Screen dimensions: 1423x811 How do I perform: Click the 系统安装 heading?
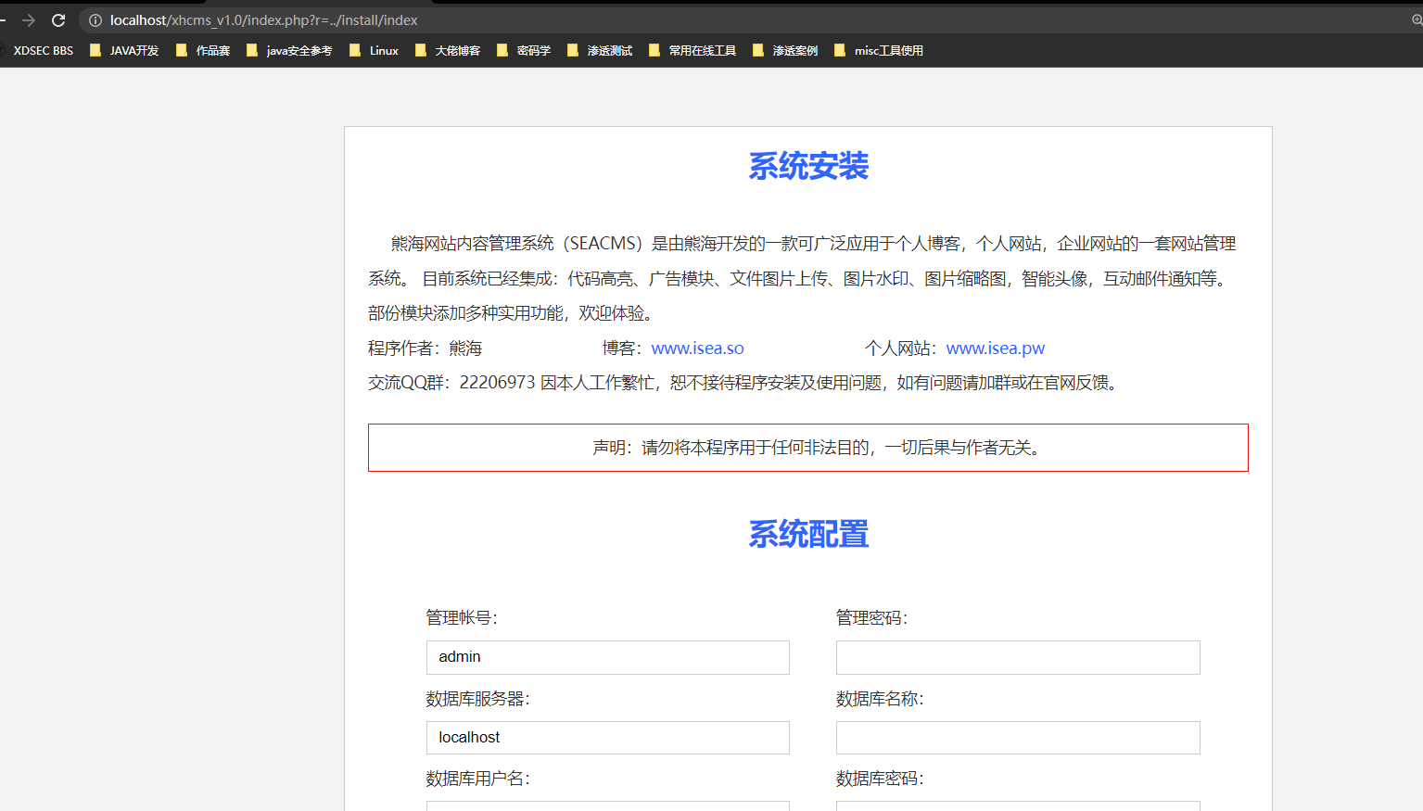(808, 167)
